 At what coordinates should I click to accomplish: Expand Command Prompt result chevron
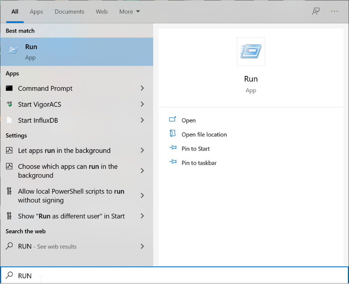pyautogui.click(x=142, y=88)
